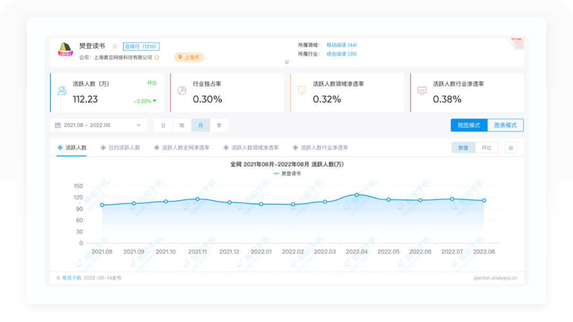Open the 日均活跃人数 tab

pos(120,148)
